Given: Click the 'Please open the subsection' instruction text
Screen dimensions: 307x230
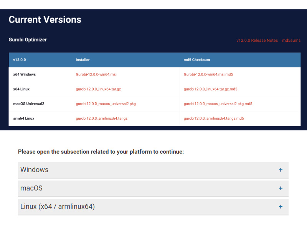Looking at the screenshot, I should coord(101,152).
